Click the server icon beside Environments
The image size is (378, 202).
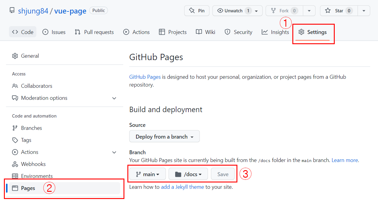click(15, 176)
